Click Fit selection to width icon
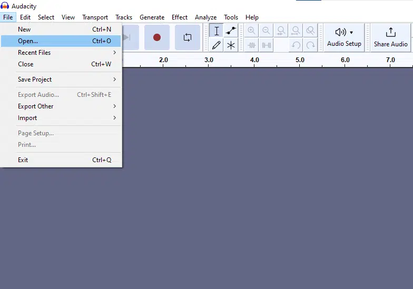This screenshot has height=289, width=413. [281, 31]
